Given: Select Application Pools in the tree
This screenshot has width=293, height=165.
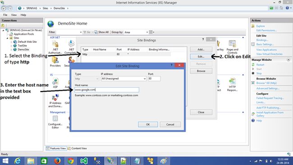Looking at the screenshot, I should coord(24,34).
